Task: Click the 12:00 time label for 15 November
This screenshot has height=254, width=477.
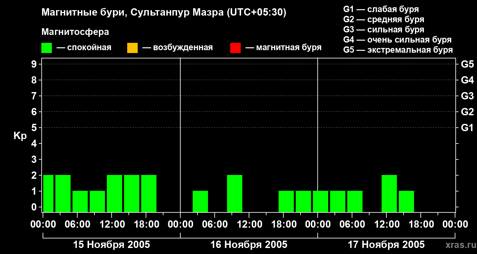Action: pos(112,224)
